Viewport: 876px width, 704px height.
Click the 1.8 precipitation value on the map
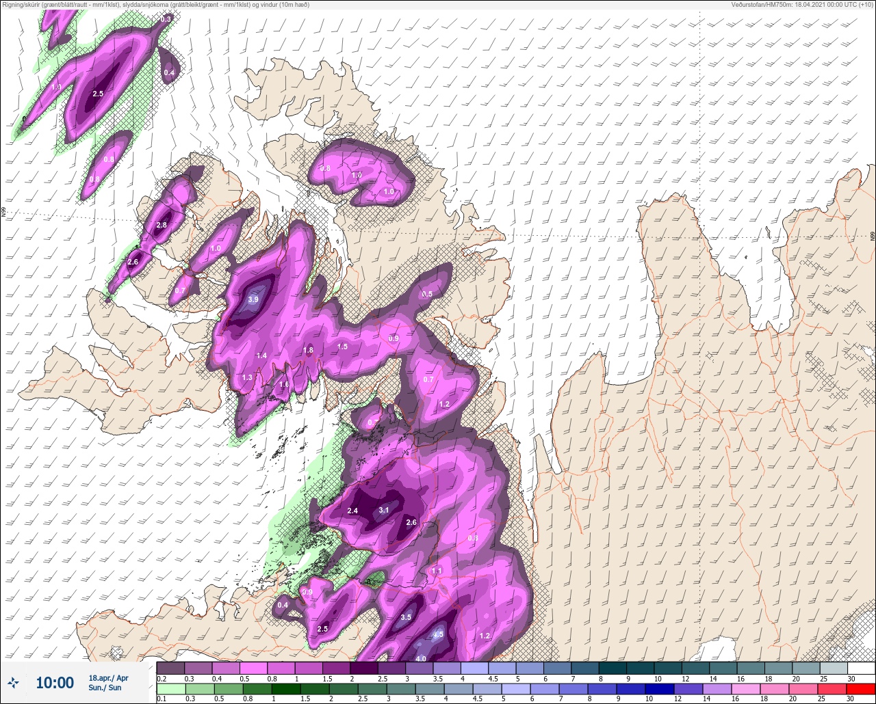click(308, 350)
